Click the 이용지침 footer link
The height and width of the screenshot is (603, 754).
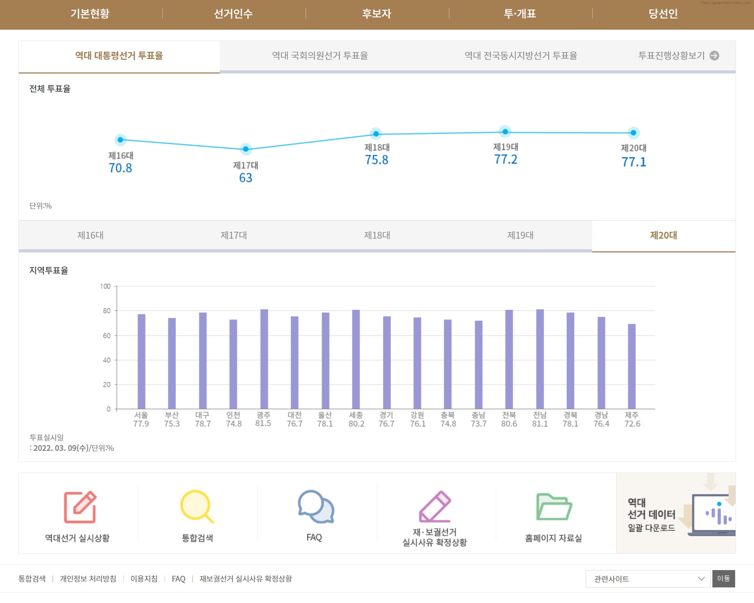click(x=144, y=579)
